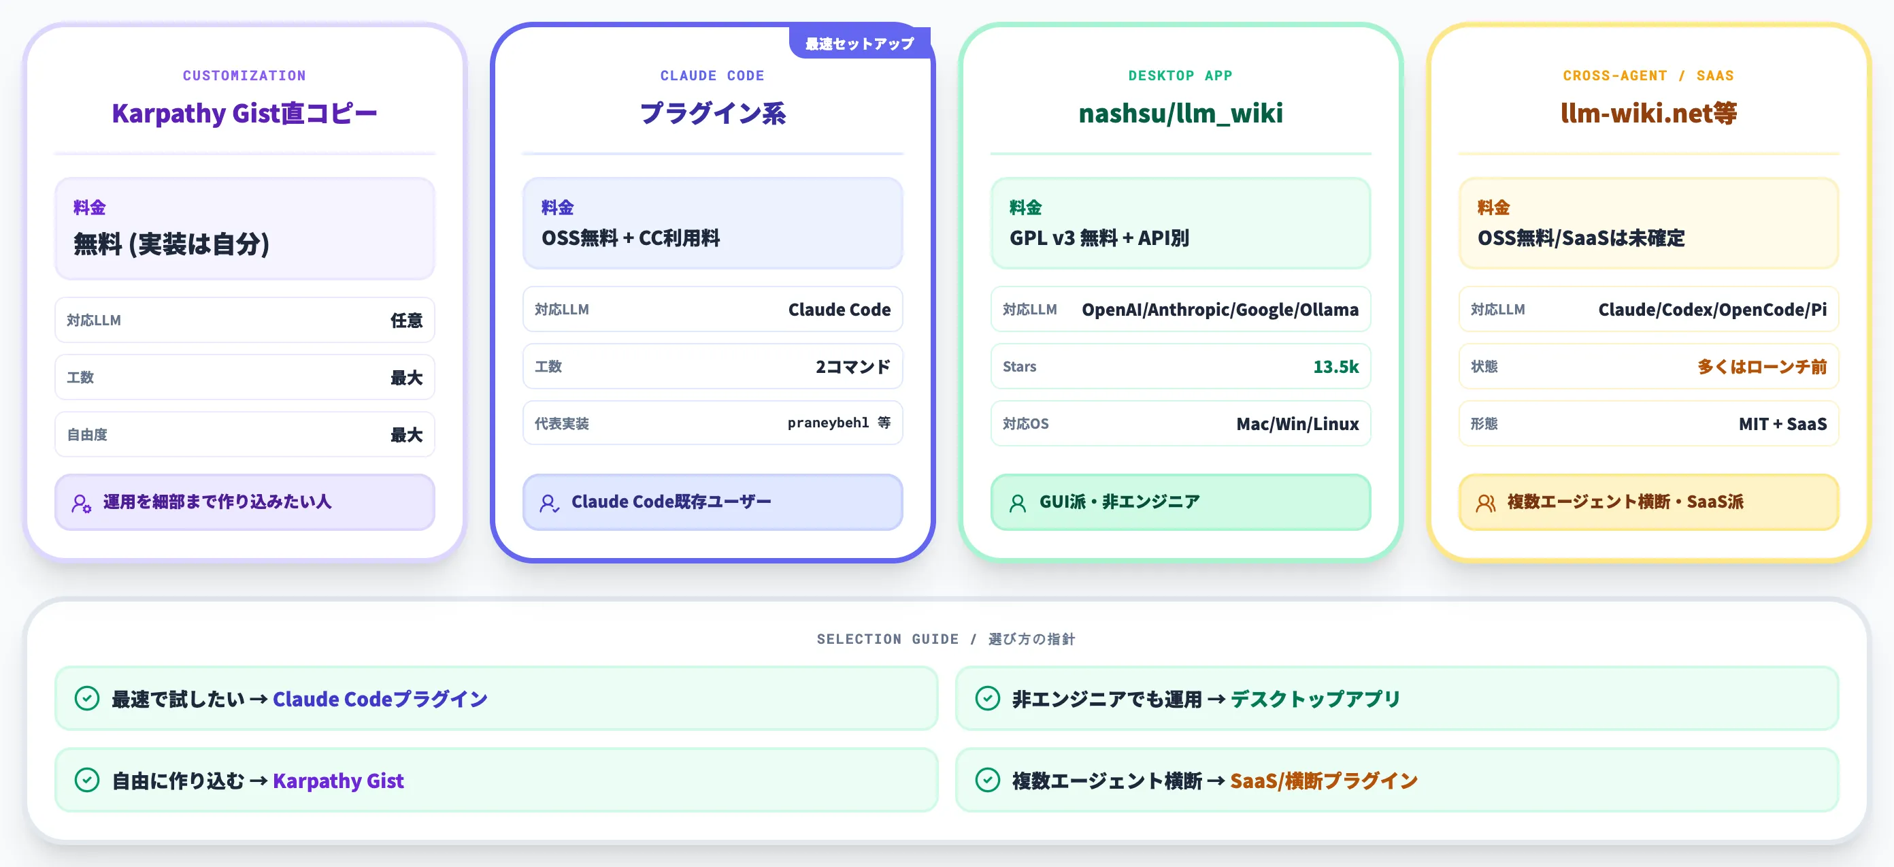The width and height of the screenshot is (1894, 867).
Task: Click the Claude Code value in 対応LLM row
Action: (839, 310)
